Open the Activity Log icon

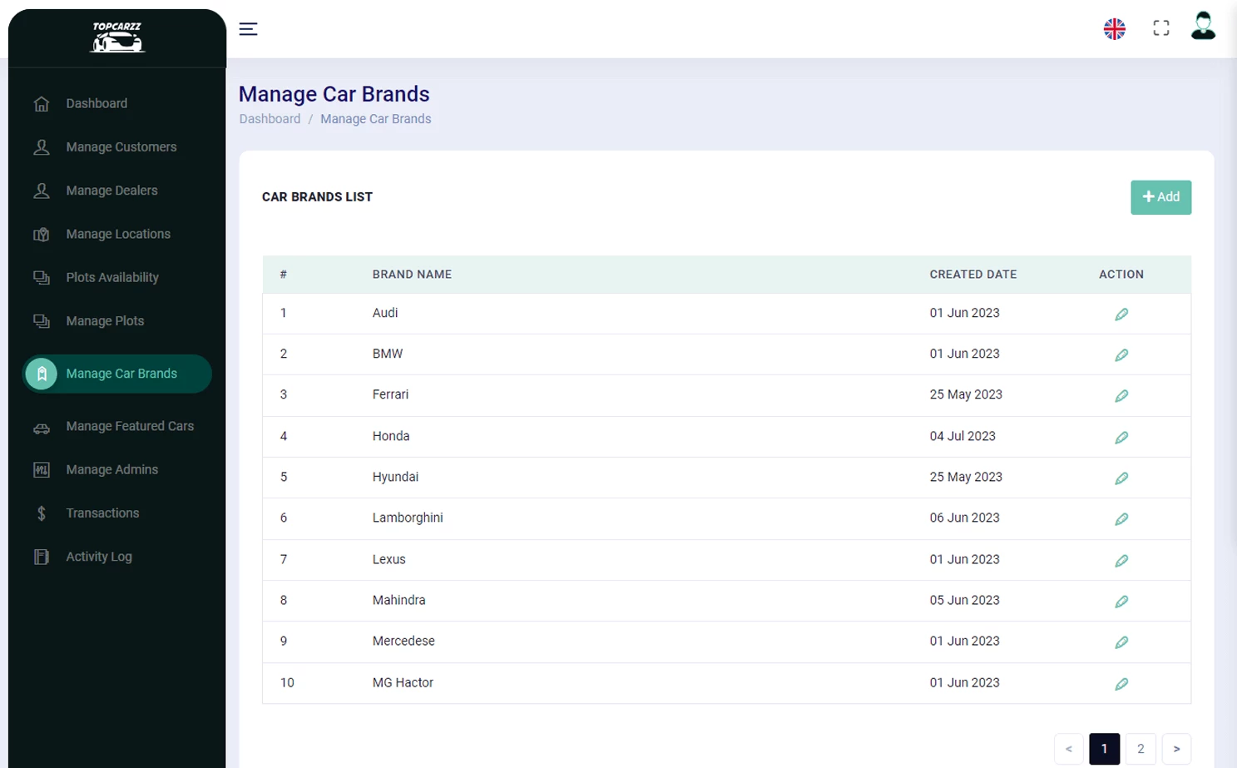pos(41,556)
